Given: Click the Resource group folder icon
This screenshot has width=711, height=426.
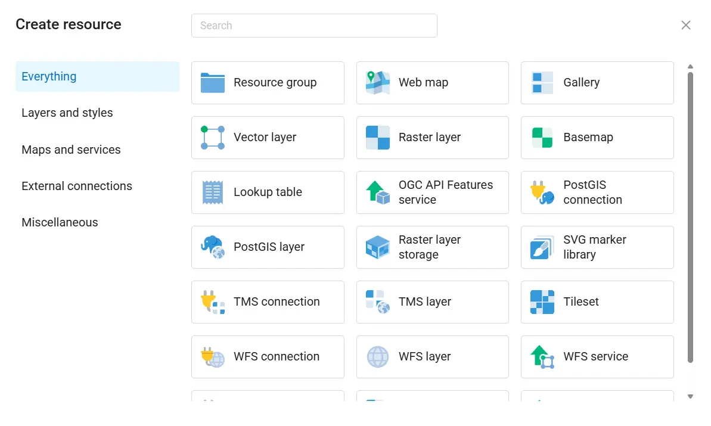Looking at the screenshot, I should (213, 83).
